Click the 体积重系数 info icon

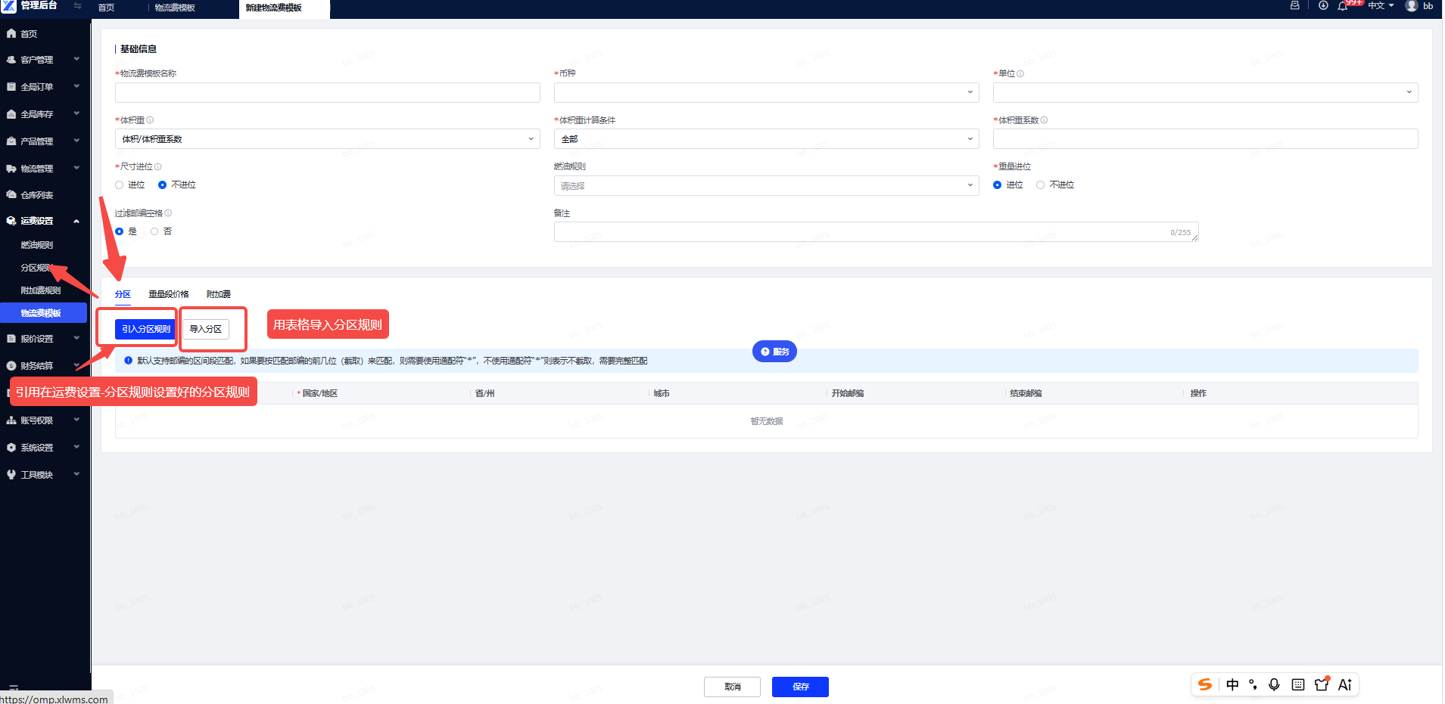pos(1044,120)
